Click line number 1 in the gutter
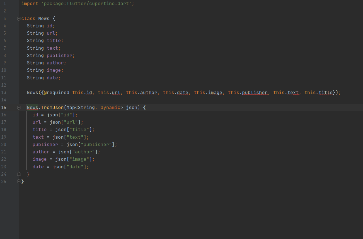This screenshot has height=239, width=363. 5,4
